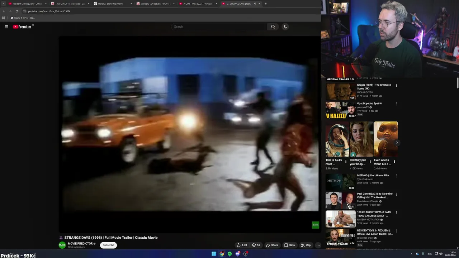Like the video with thumbs up

(x=242, y=245)
